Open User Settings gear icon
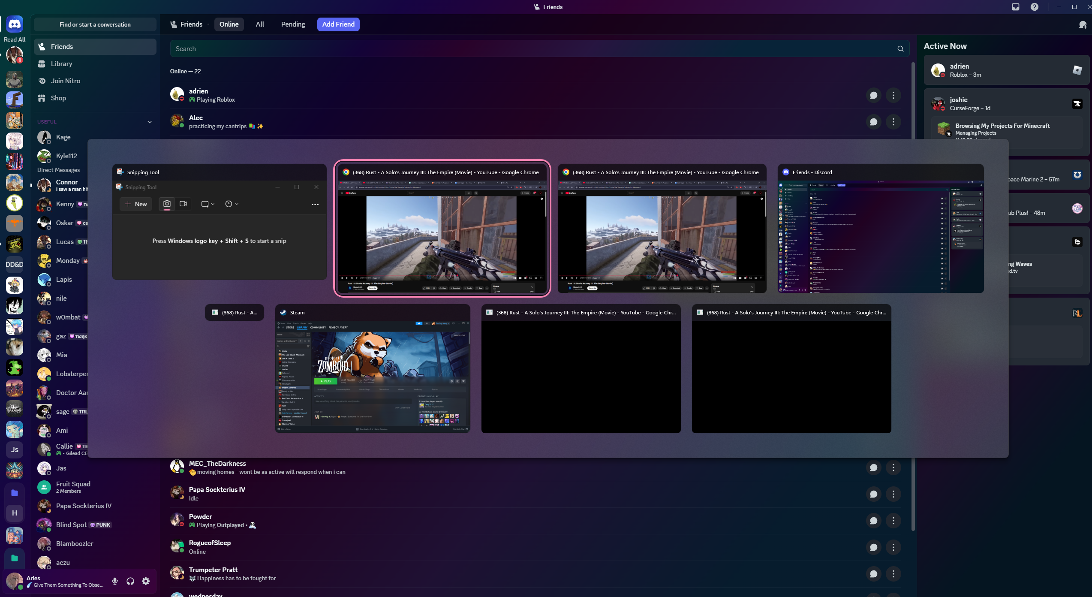 click(x=146, y=581)
